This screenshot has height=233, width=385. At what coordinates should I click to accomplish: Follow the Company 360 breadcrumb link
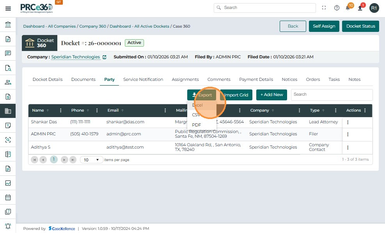pos(92,26)
